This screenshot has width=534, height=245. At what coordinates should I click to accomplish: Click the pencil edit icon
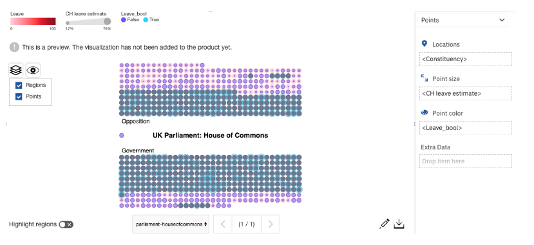tap(384, 224)
